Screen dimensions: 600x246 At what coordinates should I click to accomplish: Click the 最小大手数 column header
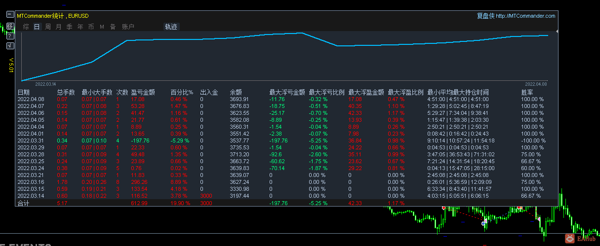tap(97, 92)
